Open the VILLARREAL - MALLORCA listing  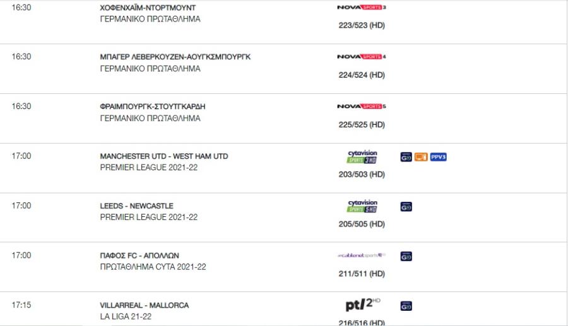coord(144,305)
